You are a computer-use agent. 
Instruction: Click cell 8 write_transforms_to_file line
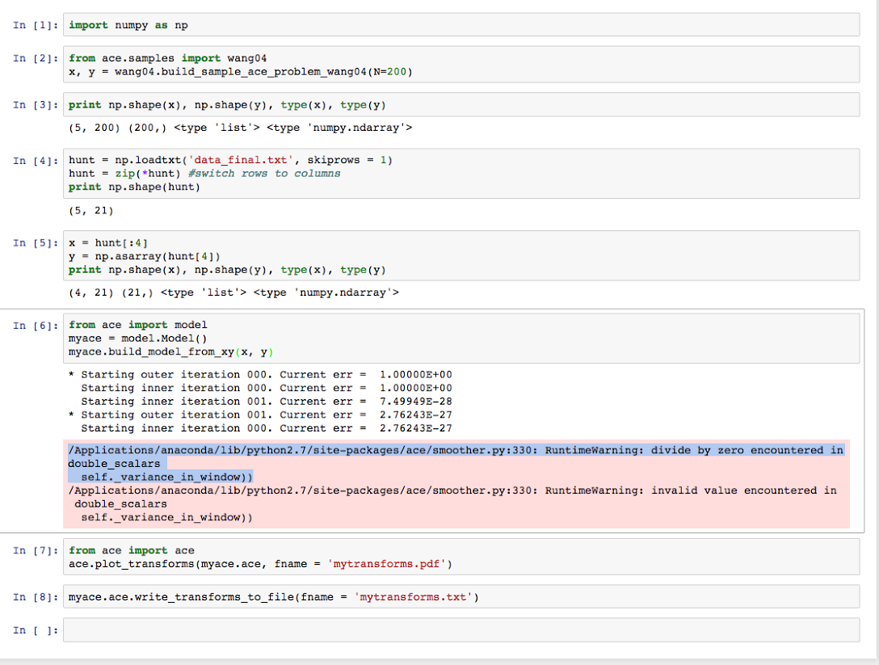pos(461,596)
